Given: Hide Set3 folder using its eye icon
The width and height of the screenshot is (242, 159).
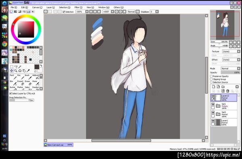Looking at the screenshot, I should click(x=213, y=113).
